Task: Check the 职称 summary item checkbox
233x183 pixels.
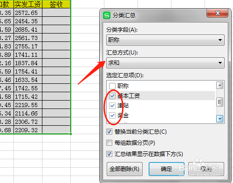Action: [x=112, y=86]
